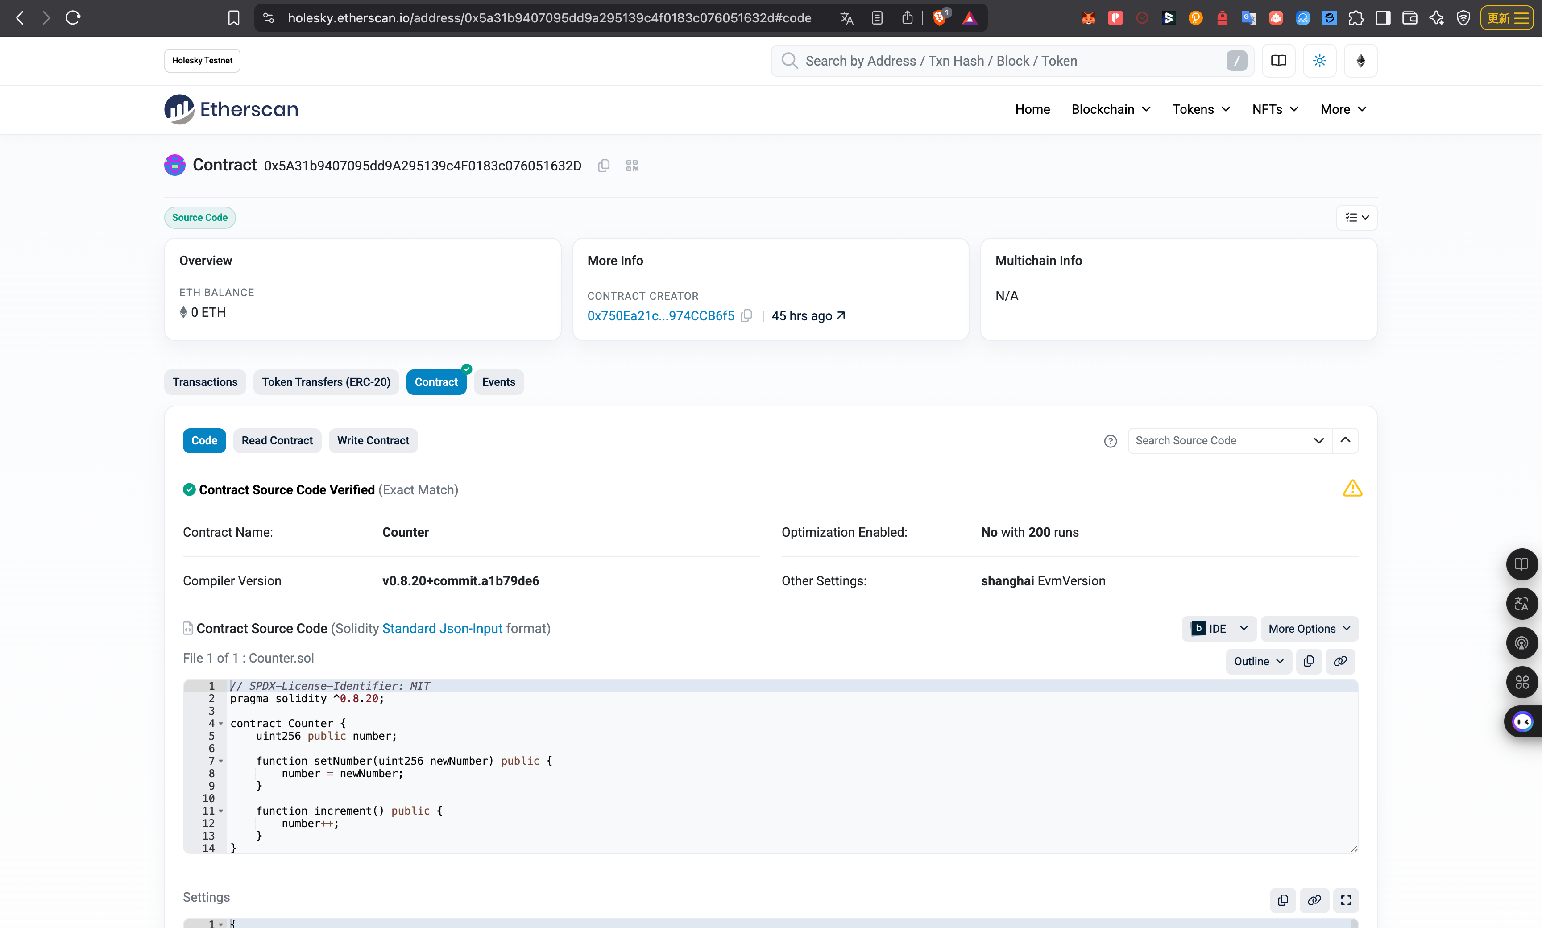This screenshot has height=928, width=1542.
Task: Go to Home in navigation
Action: (1032, 109)
